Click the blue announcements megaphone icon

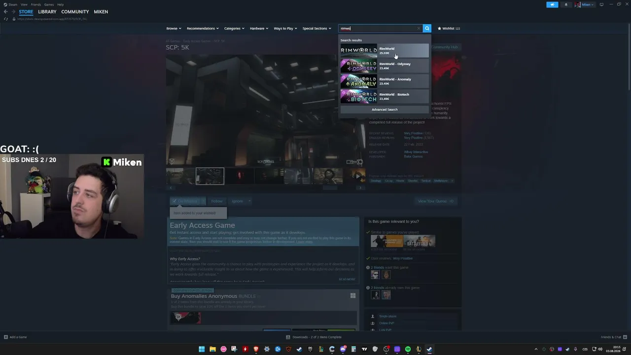click(552, 4)
